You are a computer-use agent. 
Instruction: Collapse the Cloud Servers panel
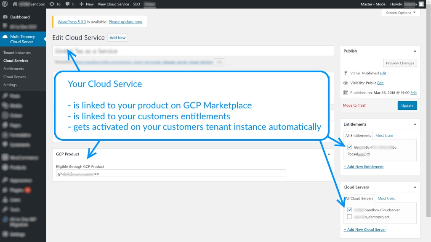coord(415,187)
